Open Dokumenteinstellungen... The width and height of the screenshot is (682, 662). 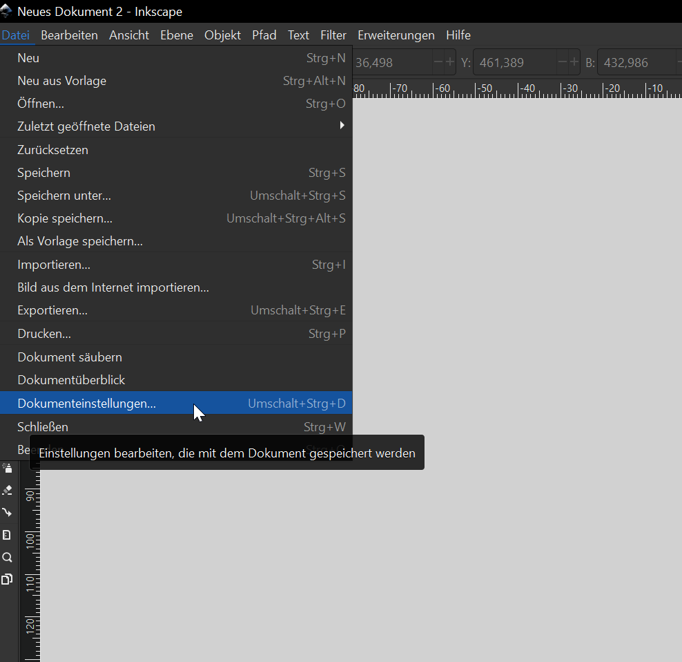click(x=176, y=404)
